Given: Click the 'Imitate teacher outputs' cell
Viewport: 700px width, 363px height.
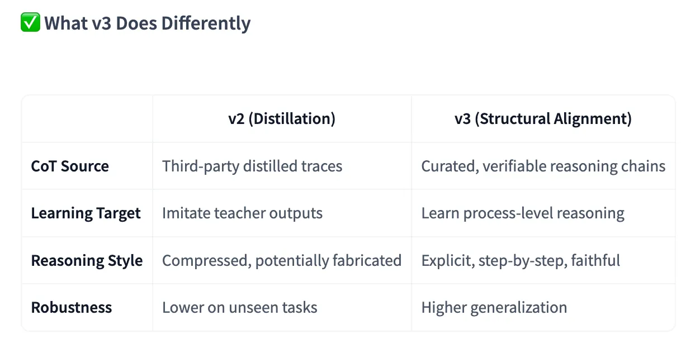Looking at the screenshot, I should point(242,213).
